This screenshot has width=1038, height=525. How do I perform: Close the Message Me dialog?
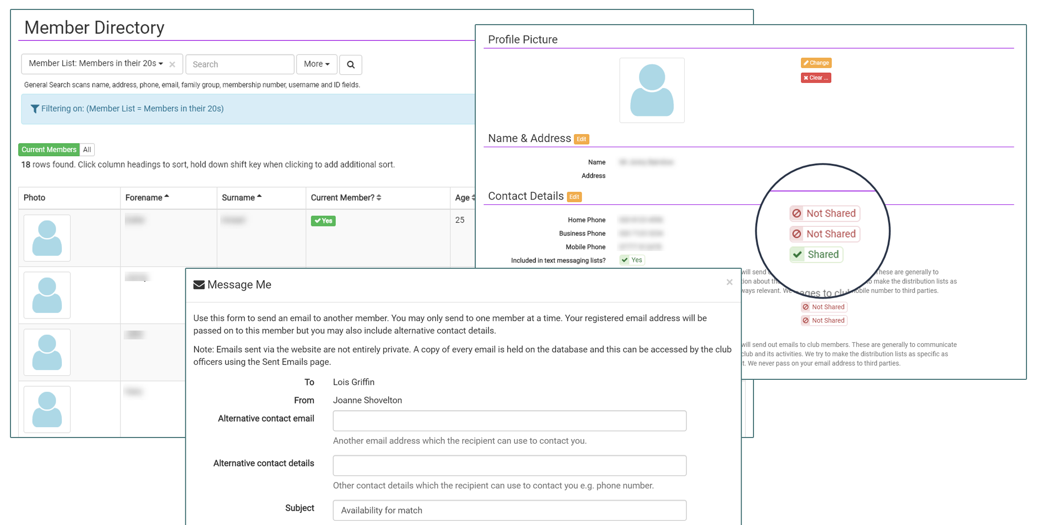coord(729,282)
